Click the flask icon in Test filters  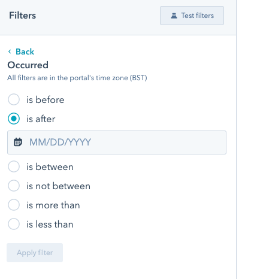coord(174,16)
